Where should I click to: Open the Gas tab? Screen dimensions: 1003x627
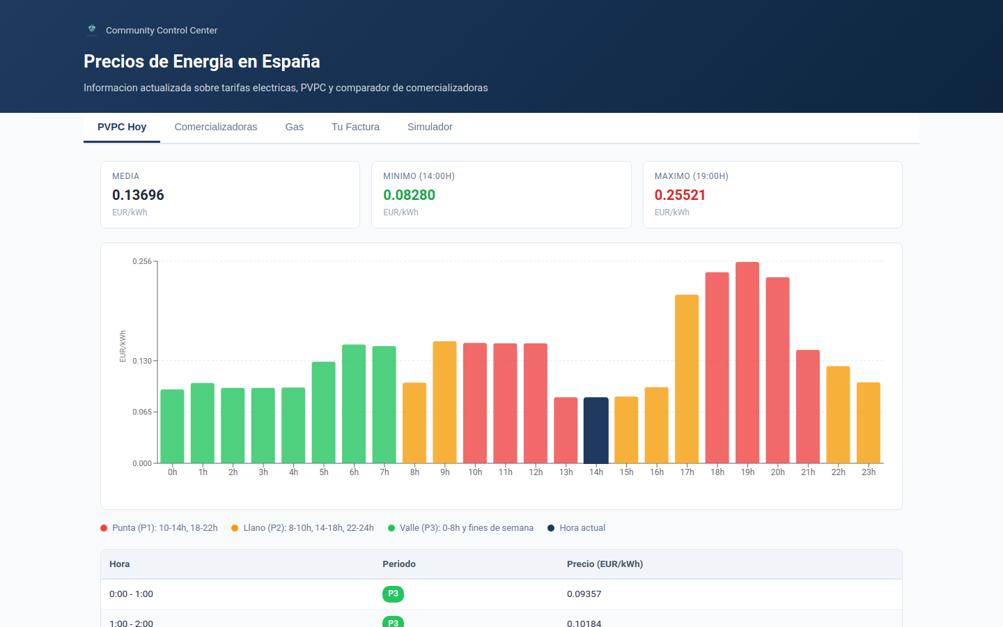click(x=295, y=127)
